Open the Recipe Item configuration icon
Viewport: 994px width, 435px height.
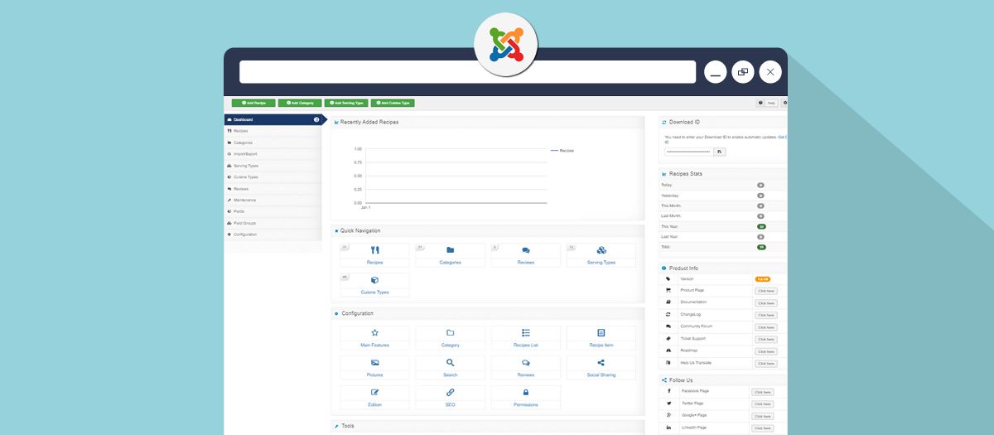coord(601,332)
